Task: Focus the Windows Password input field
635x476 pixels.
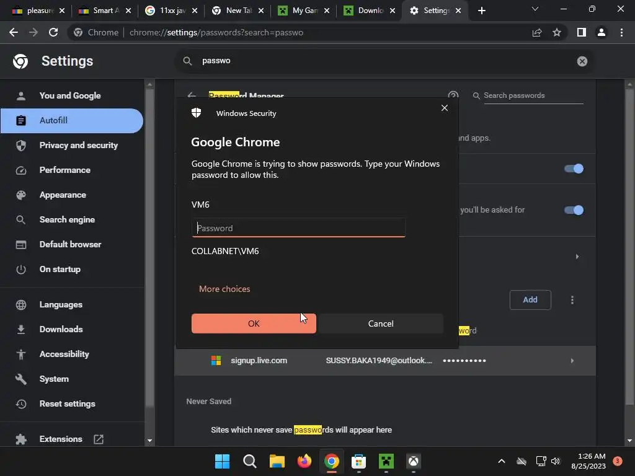Action: (x=298, y=228)
